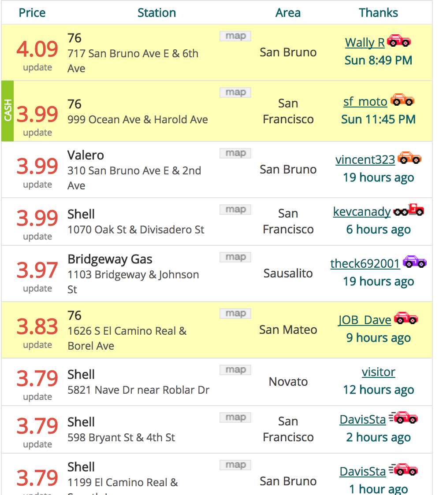439x495 pixels.
Task: Click the green CASH label
Action: pos(7,111)
